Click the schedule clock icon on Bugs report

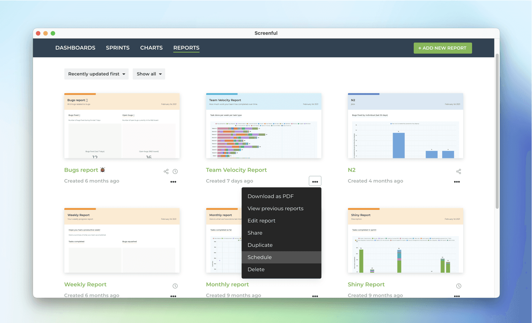coord(175,171)
